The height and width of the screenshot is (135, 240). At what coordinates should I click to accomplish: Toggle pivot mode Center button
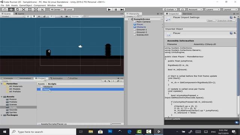[x=55, y=9]
